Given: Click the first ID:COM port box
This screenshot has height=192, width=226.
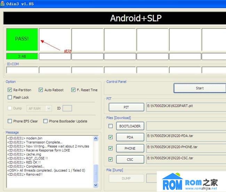Looking at the screenshot, I should [x=22, y=70].
